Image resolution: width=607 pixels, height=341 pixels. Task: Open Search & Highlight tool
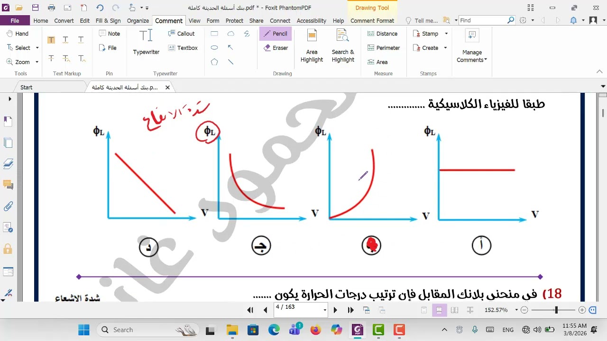(343, 46)
